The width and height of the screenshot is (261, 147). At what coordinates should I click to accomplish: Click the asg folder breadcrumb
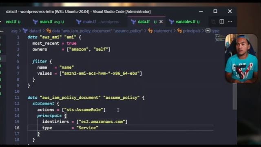point(14,31)
